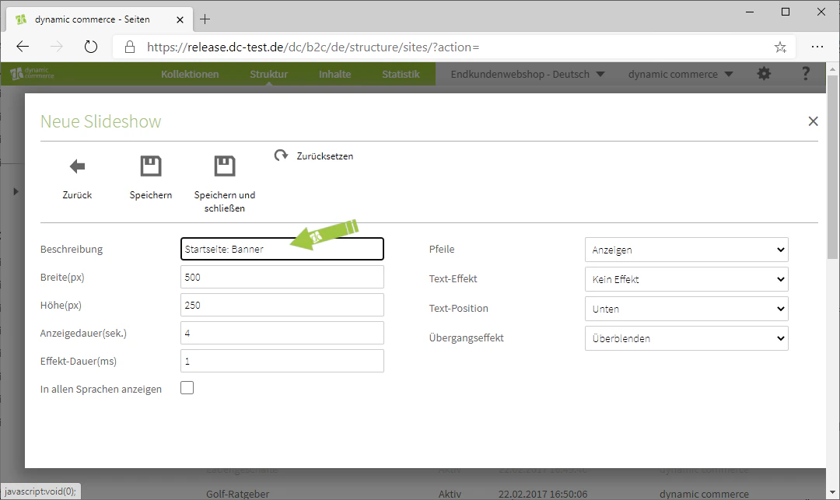Screen dimensions: 840x500
Task: Open the Übergangseffekt dropdown
Action: (686, 338)
